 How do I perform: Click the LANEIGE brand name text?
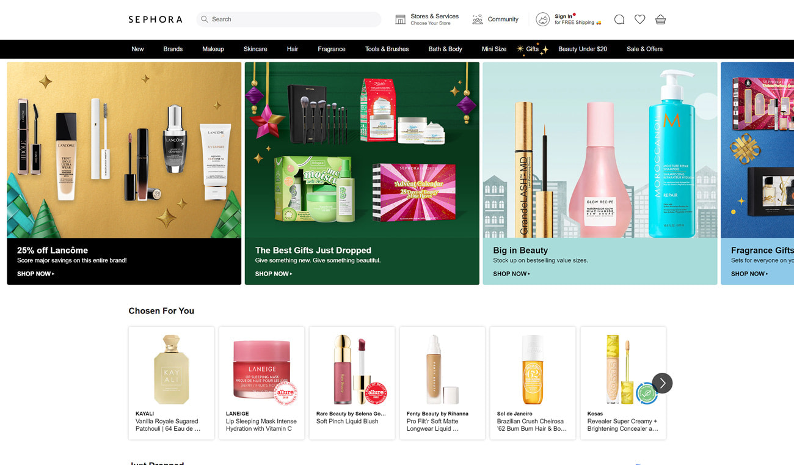coord(238,414)
